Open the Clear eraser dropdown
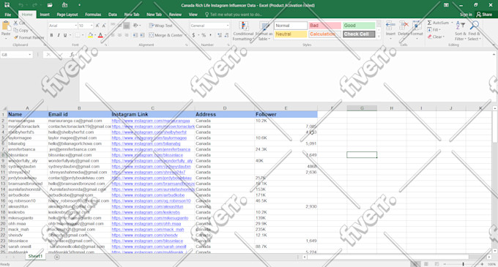Image resolution: width=498 pixels, height=267 pixels. point(436,37)
